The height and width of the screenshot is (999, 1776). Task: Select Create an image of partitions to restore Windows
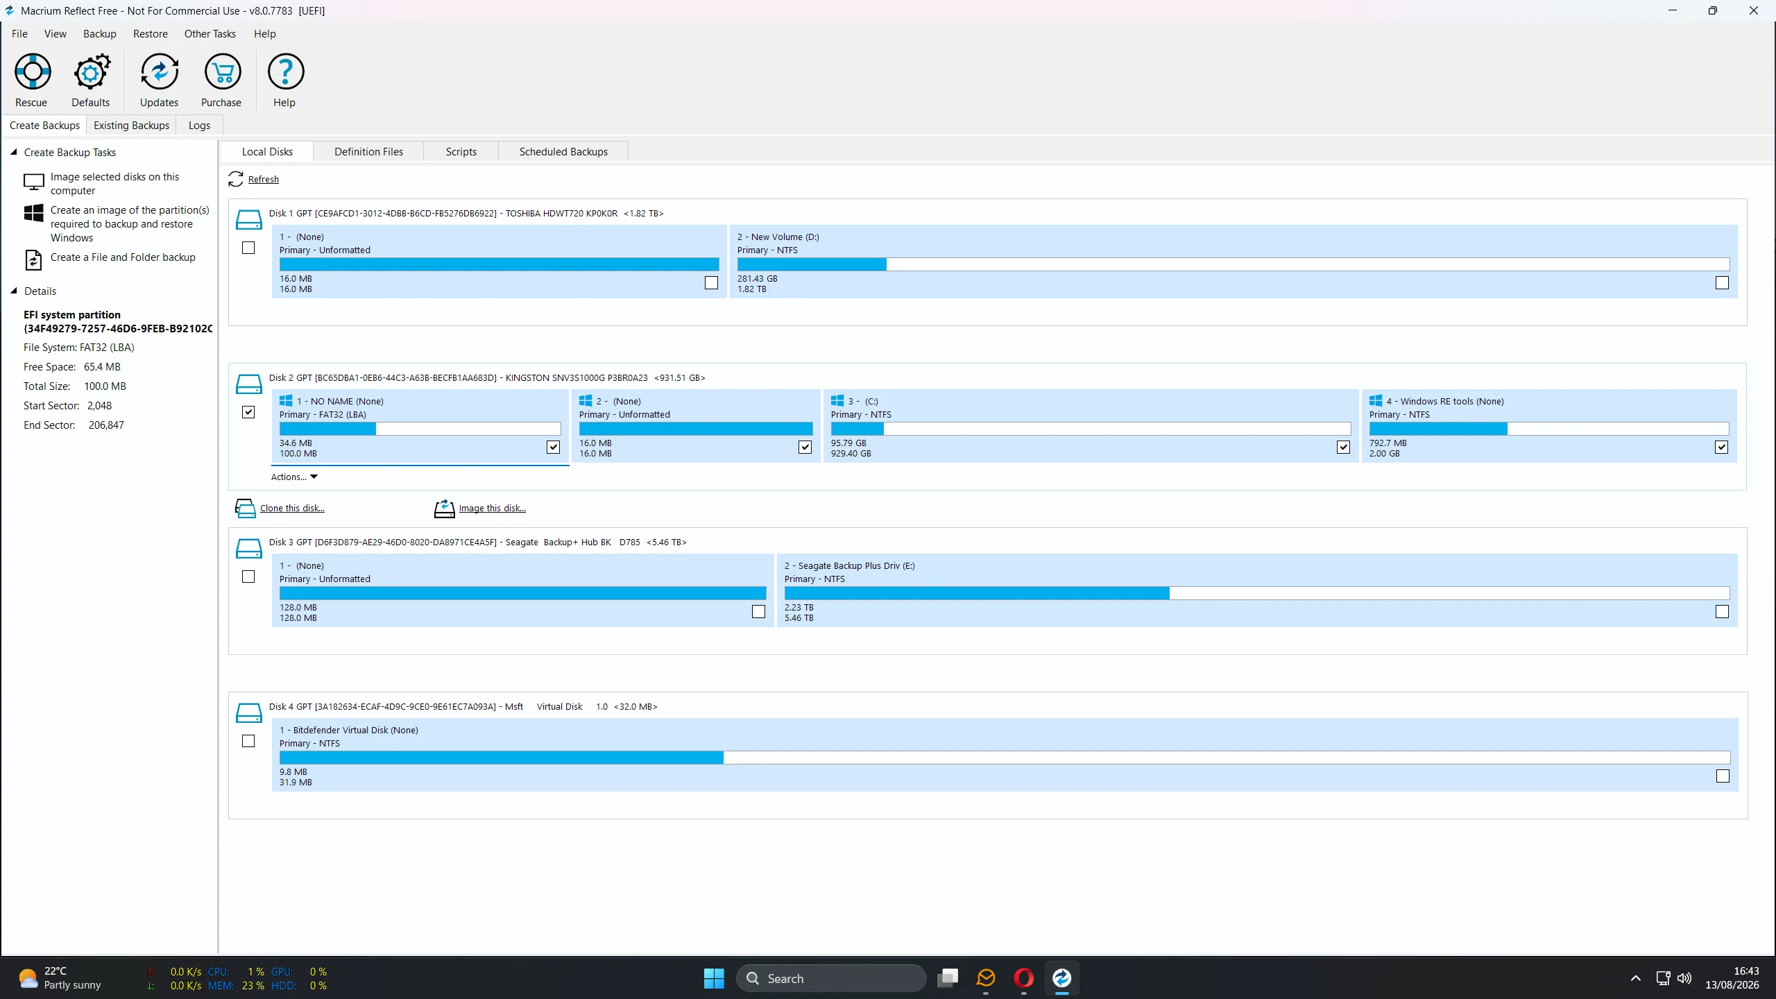click(130, 223)
